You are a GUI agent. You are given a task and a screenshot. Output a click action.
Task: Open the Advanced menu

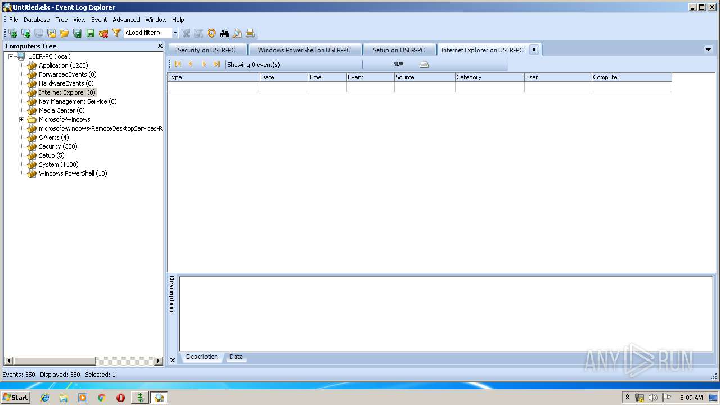(126, 20)
